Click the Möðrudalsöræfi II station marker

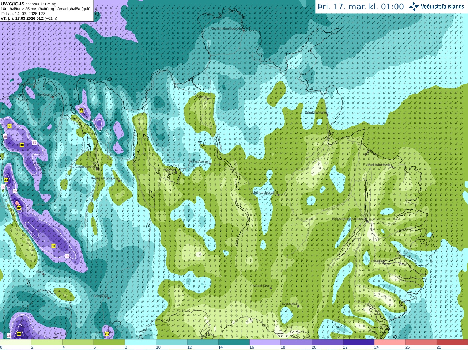[x=278, y=195]
